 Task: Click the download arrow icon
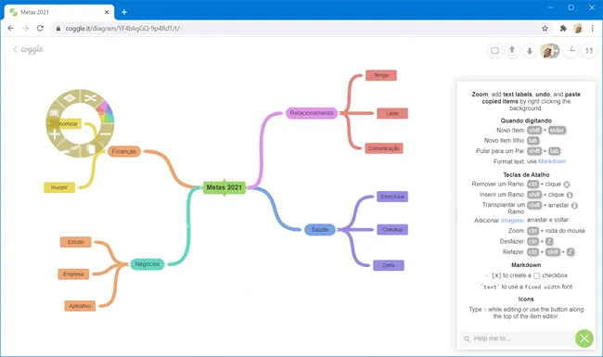point(529,51)
